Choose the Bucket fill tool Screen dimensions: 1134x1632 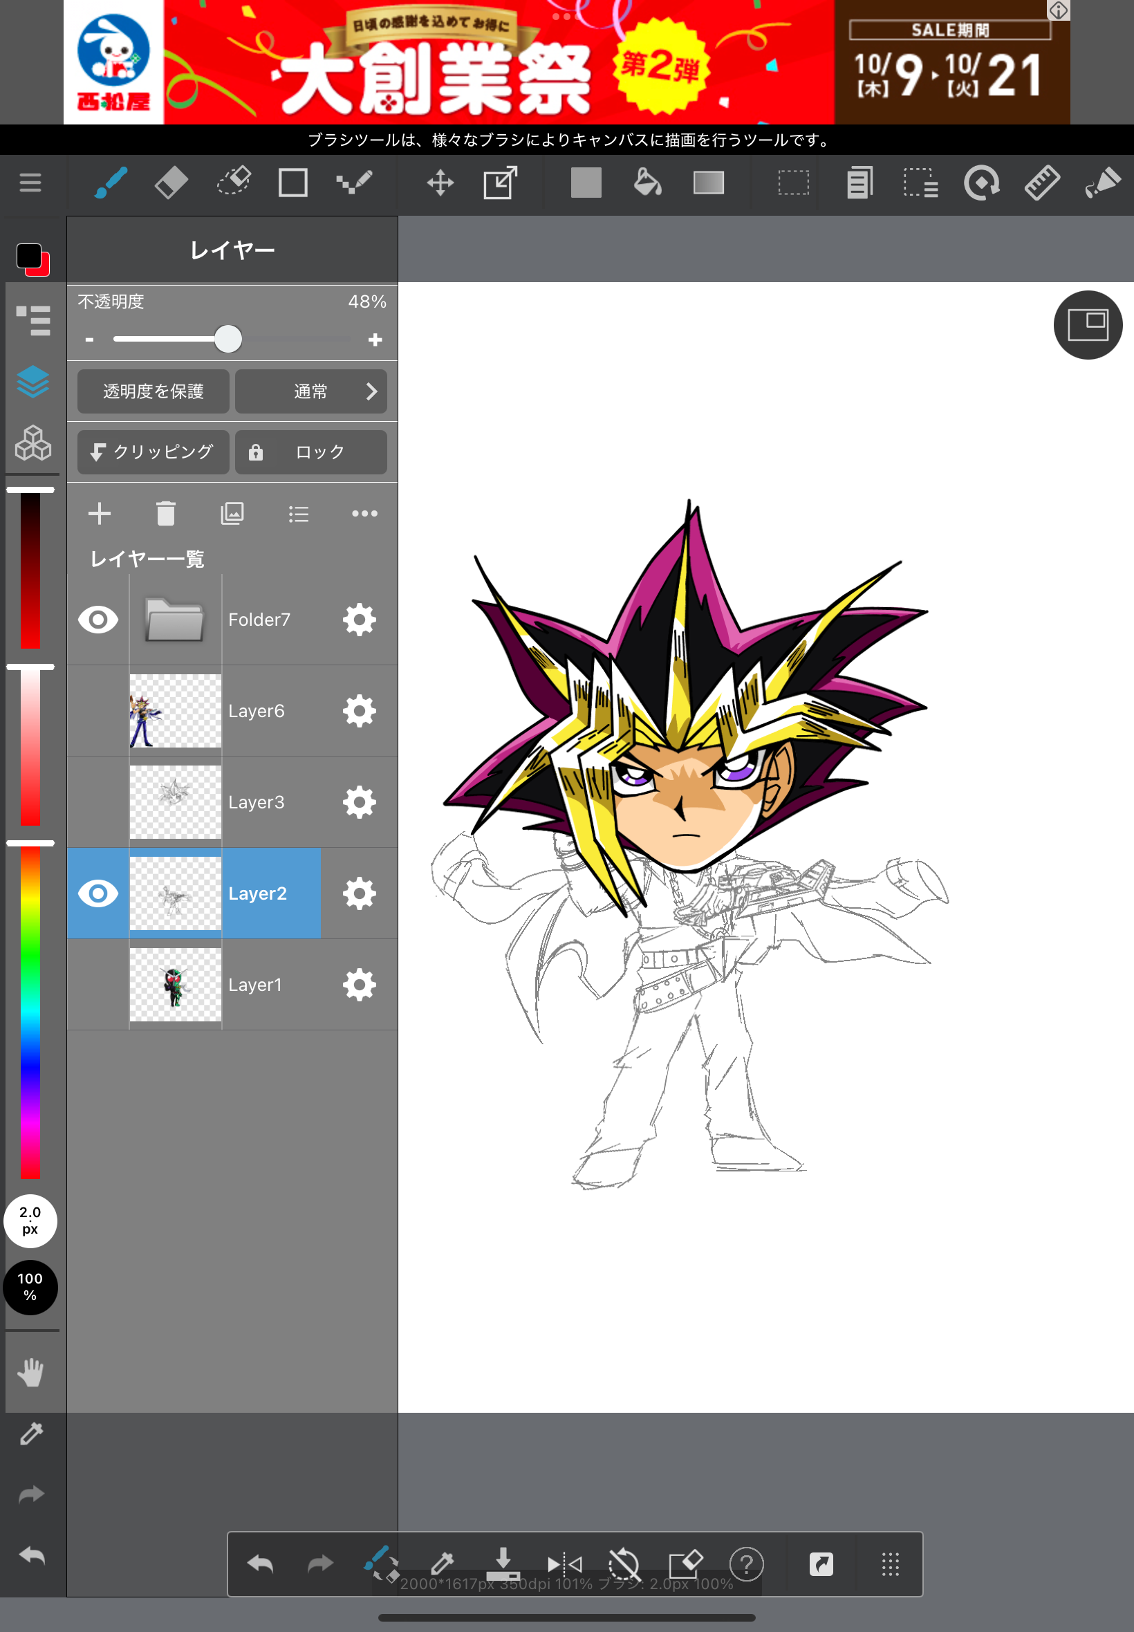pyautogui.click(x=647, y=183)
